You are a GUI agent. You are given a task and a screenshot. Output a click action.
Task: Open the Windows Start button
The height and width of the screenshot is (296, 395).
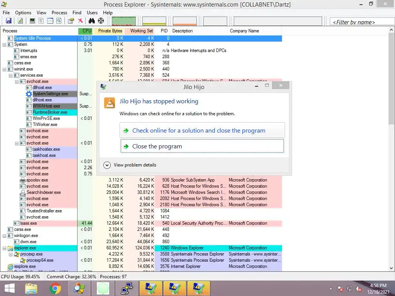pyautogui.click(x=10, y=288)
